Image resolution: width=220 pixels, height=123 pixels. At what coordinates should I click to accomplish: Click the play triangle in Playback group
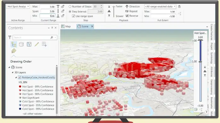point(109,11)
